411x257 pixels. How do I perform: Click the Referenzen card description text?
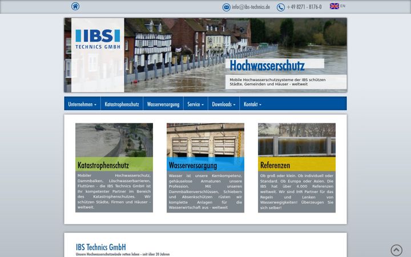click(297, 192)
